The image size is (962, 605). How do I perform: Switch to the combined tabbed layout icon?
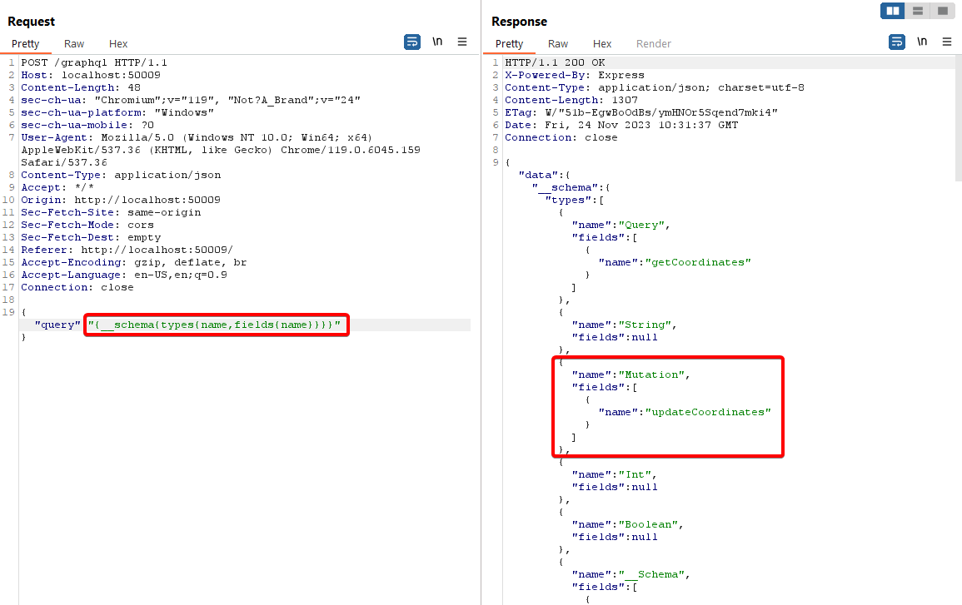tap(942, 11)
